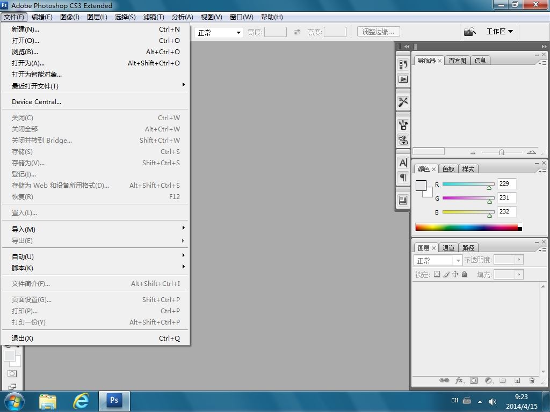Click the add layer mask icon
Image resolution: width=550 pixels, height=412 pixels.
coord(474,380)
